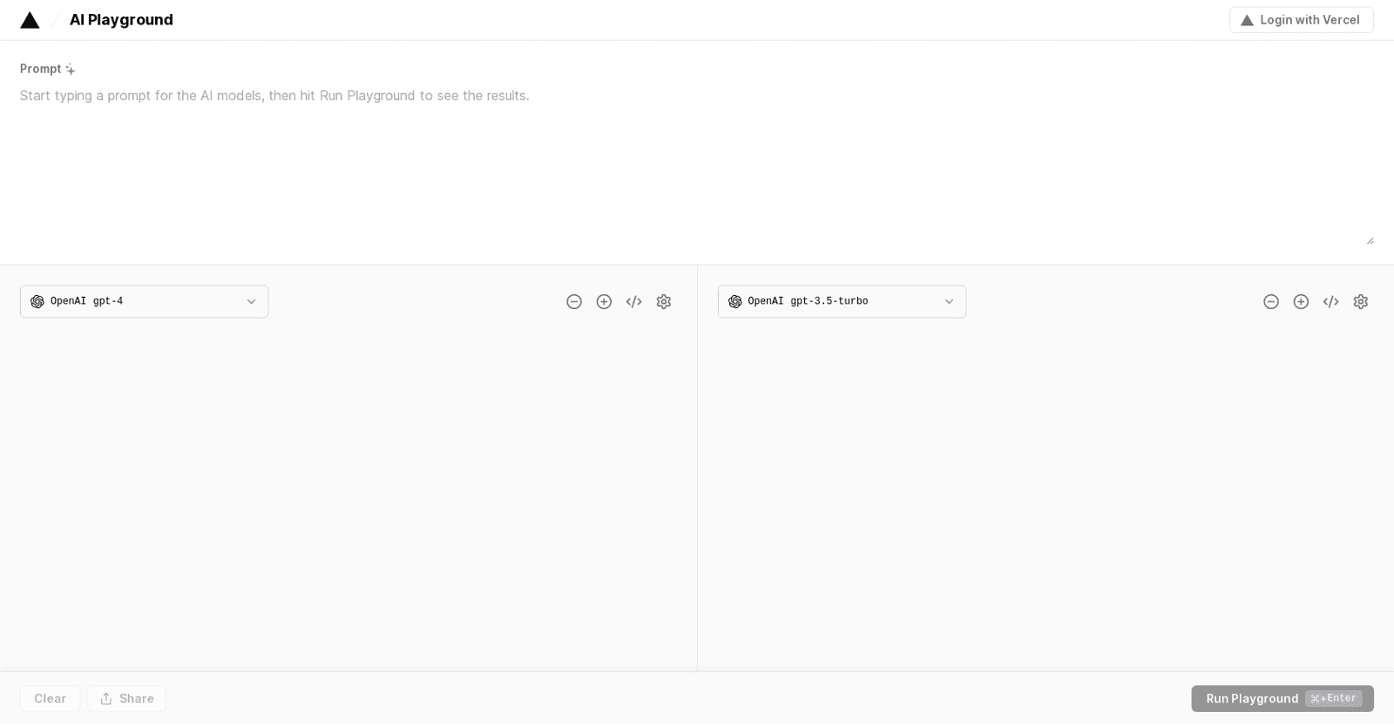Grab the prompt box resize handle
The image size is (1394, 726).
pos(1370,240)
